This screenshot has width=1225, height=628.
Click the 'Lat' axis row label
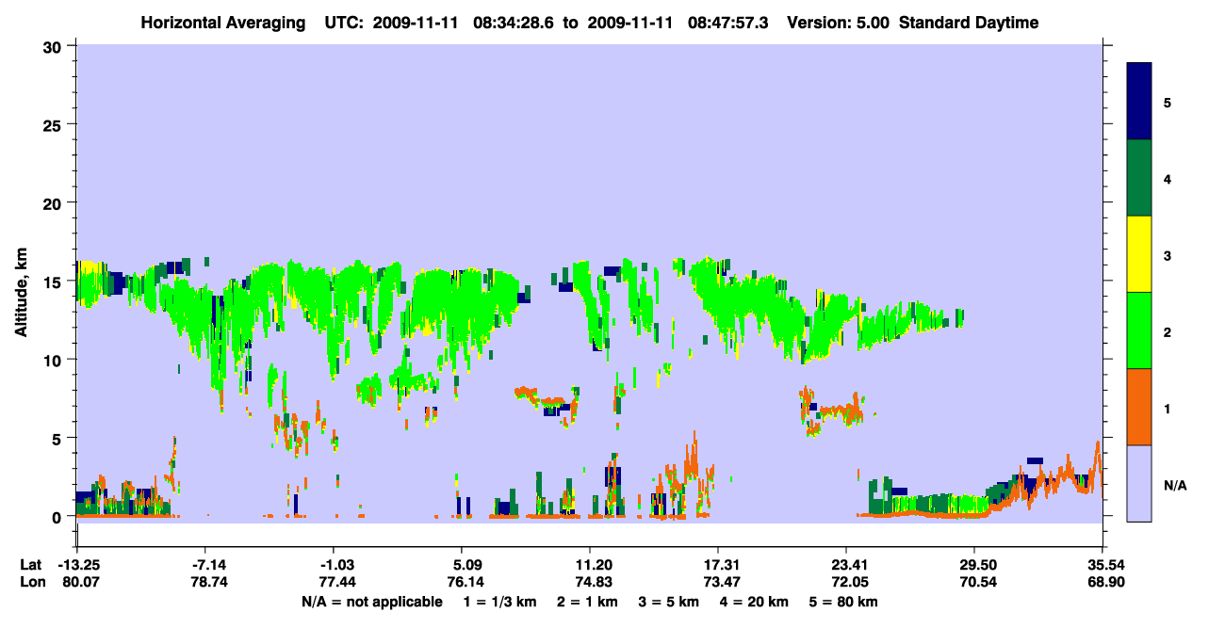[x=31, y=565]
